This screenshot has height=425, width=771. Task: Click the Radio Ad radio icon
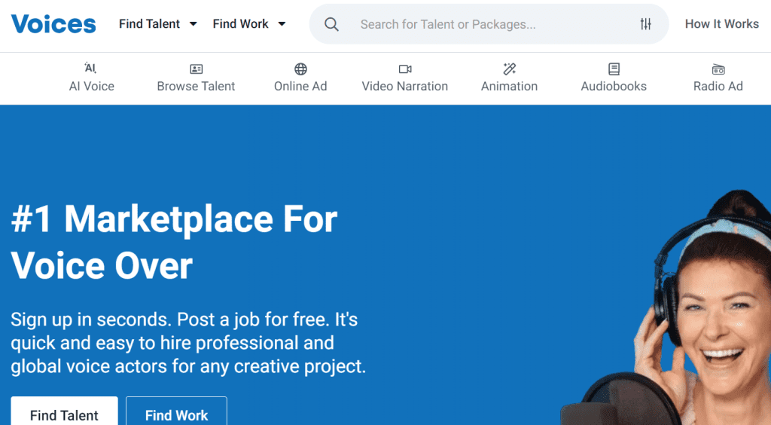point(718,69)
